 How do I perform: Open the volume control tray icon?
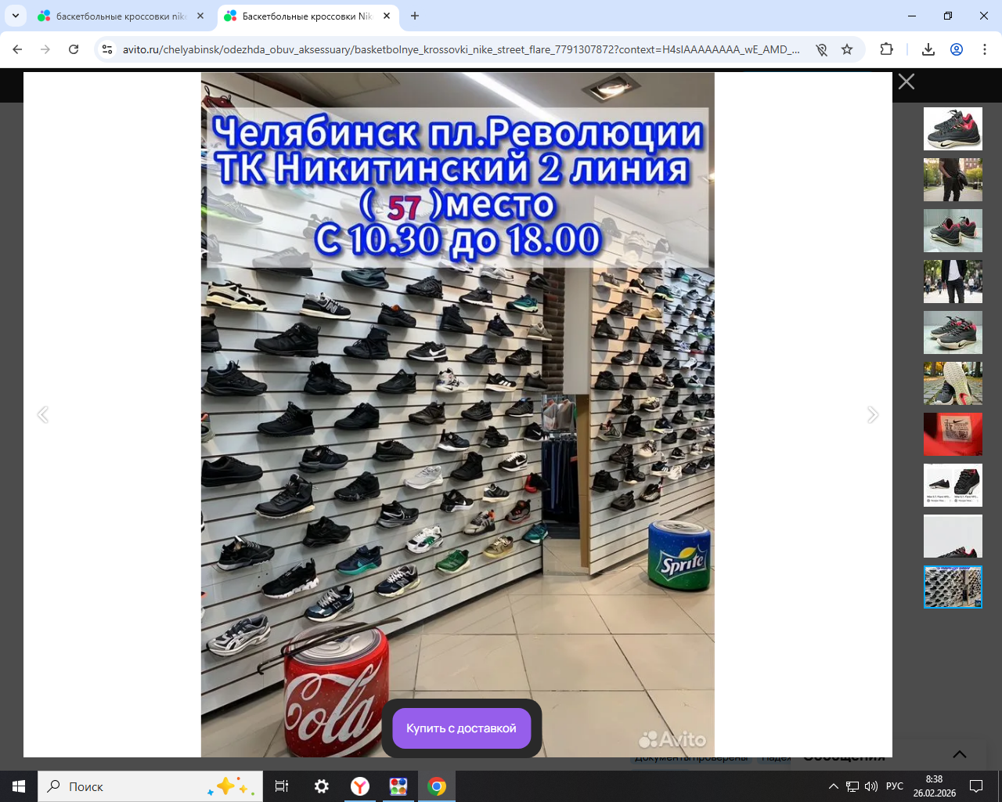[871, 786]
